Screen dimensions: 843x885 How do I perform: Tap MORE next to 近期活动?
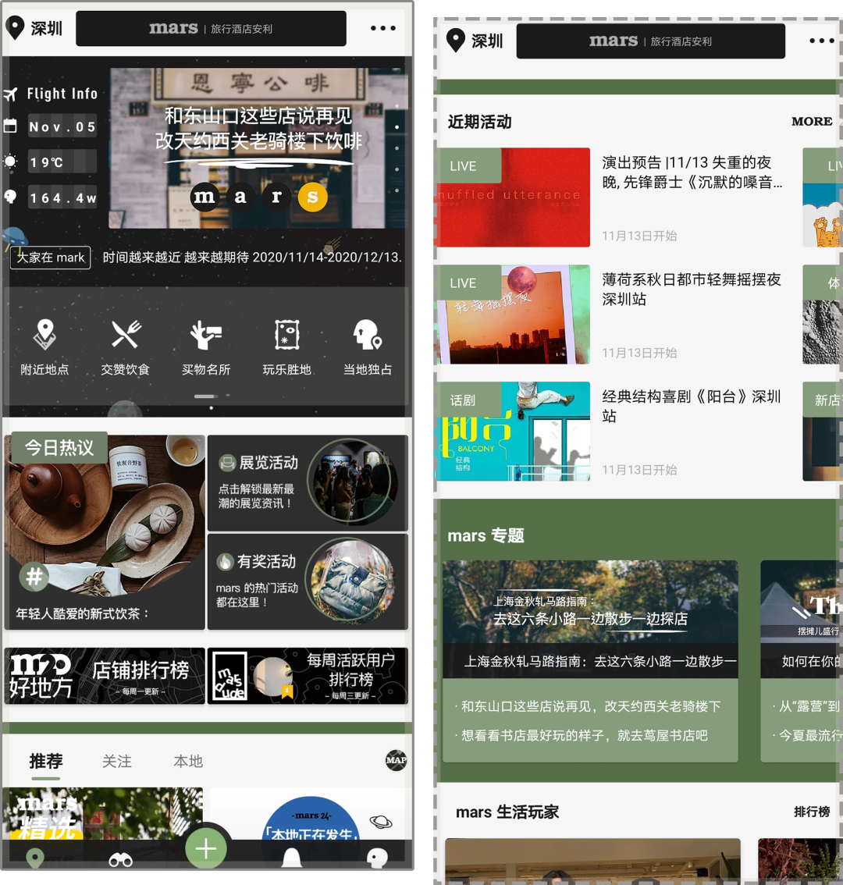812,121
